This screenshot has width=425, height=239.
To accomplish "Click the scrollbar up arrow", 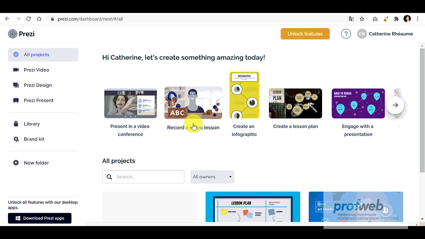I will click(x=422, y=46).
